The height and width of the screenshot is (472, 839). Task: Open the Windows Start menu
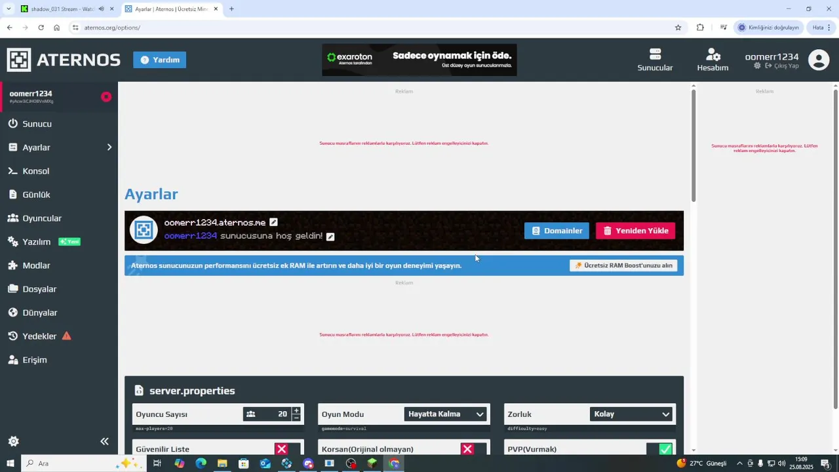point(10,463)
